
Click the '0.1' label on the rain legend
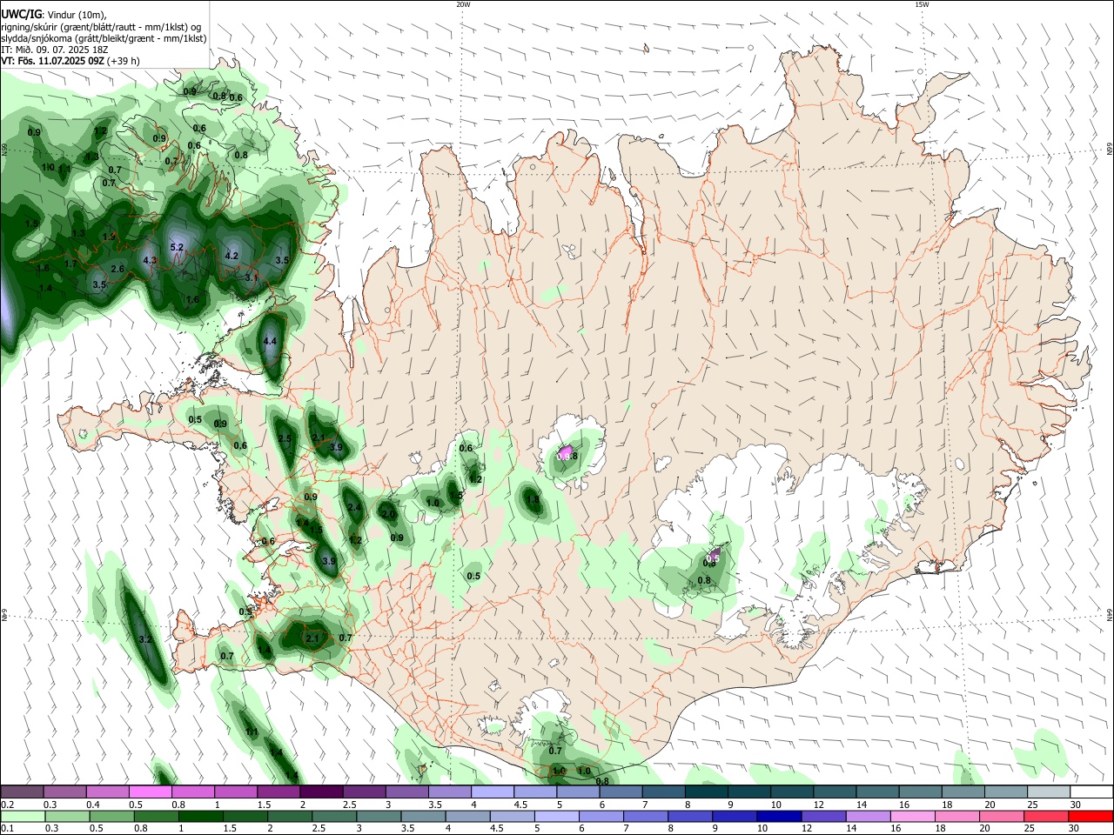(6, 829)
